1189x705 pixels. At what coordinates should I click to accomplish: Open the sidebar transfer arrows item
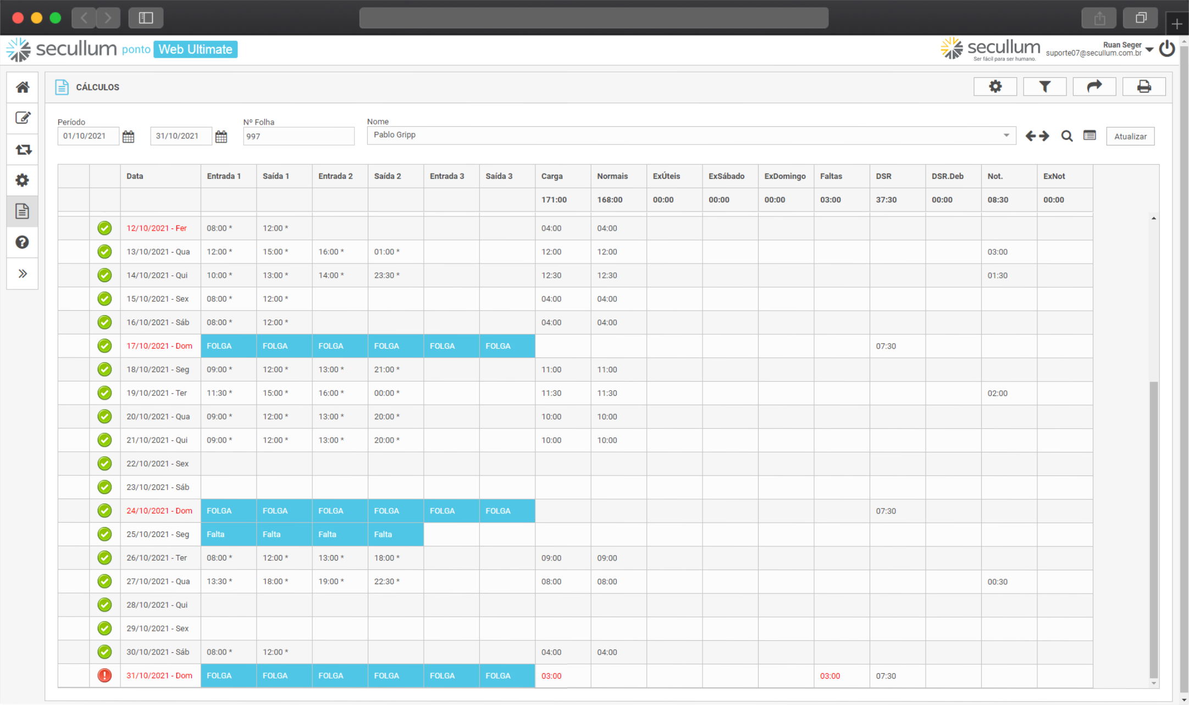[23, 149]
